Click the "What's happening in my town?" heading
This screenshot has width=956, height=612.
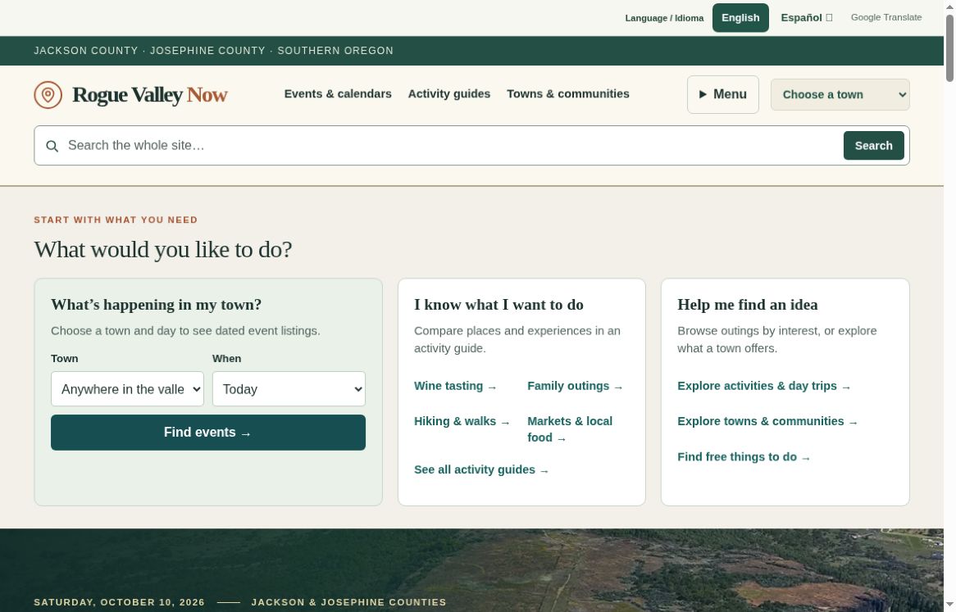(156, 305)
